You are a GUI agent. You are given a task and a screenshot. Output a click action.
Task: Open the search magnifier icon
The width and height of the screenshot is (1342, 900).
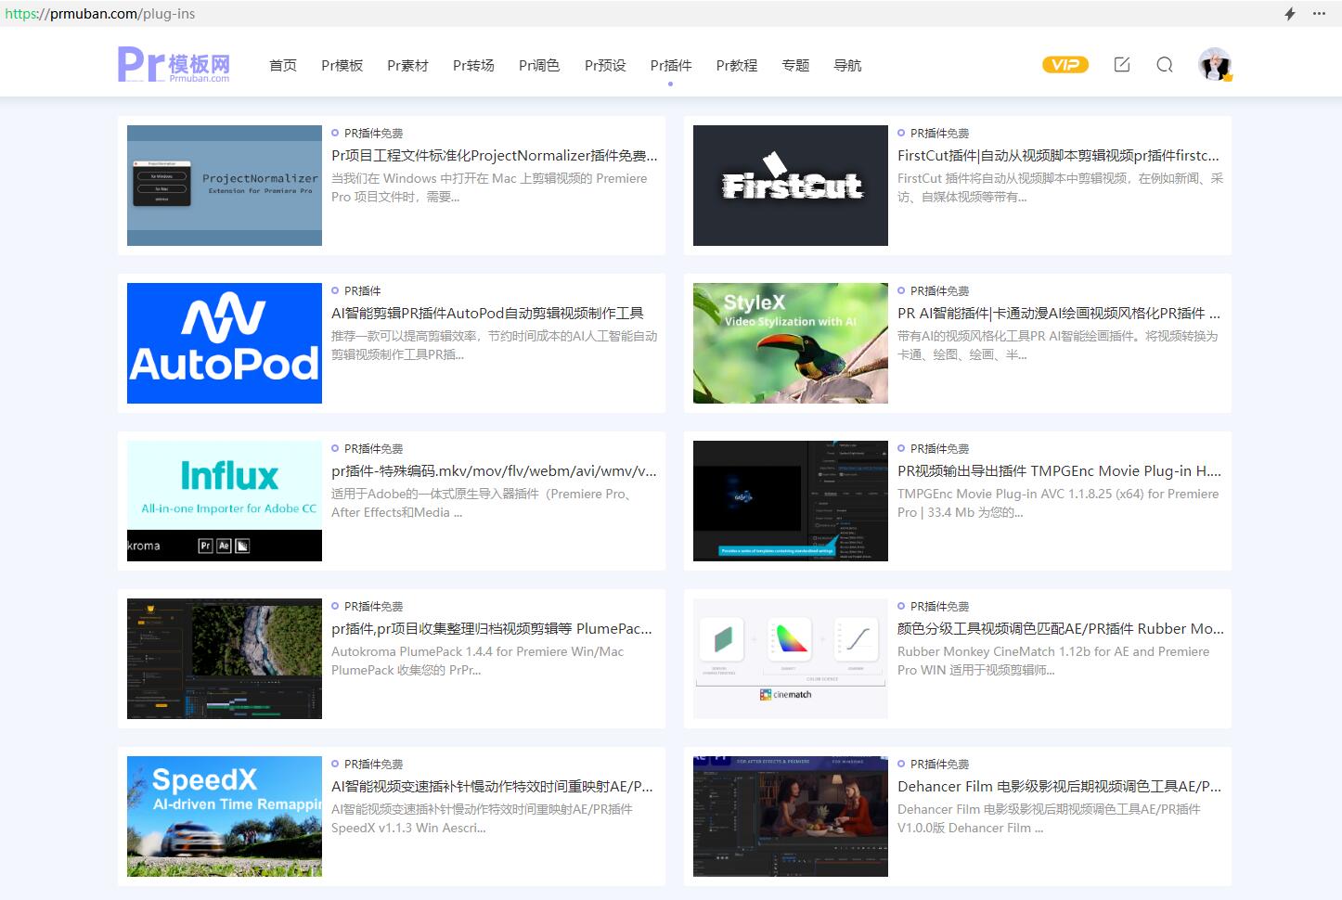tap(1165, 65)
